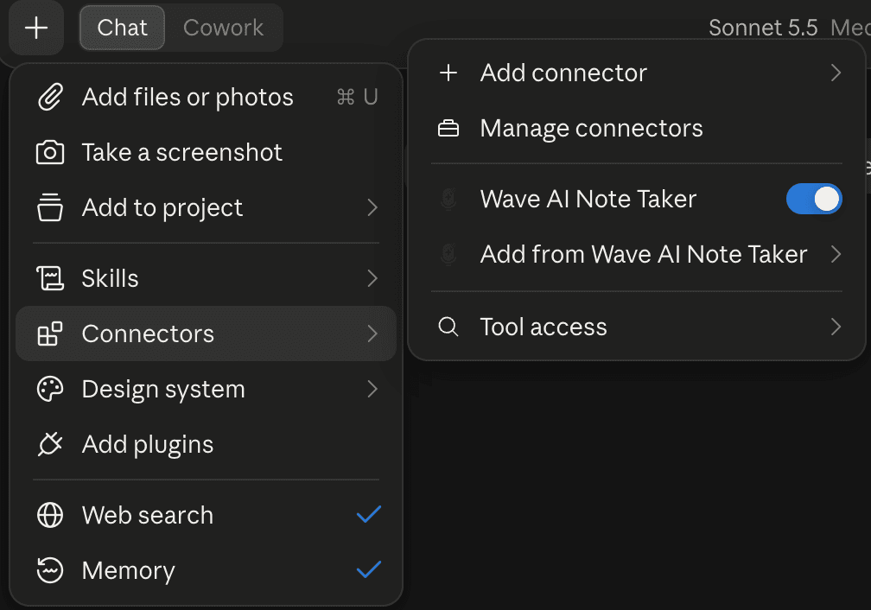Open Manage connectors
The width and height of the screenshot is (871, 610).
637,129
